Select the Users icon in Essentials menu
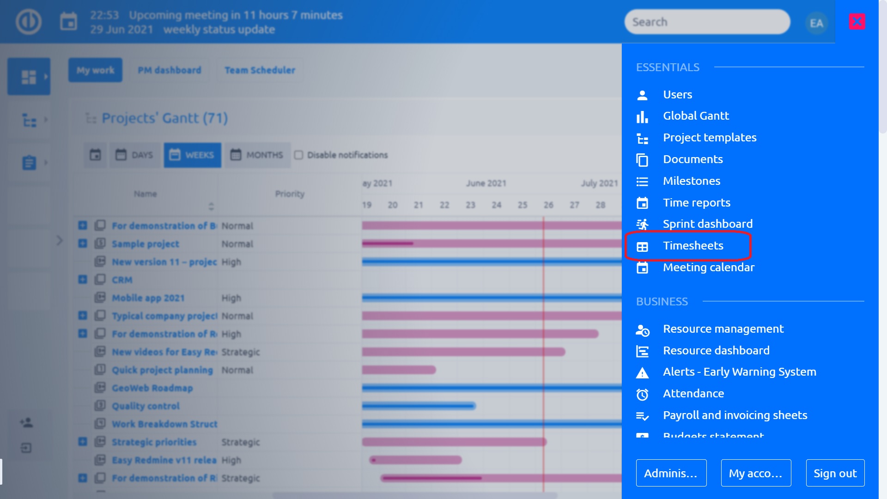This screenshot has width=887, height=499. [642, 94]
